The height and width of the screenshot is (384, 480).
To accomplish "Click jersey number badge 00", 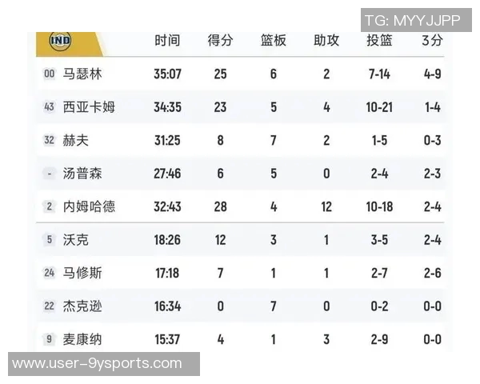I will coord(50,74).
